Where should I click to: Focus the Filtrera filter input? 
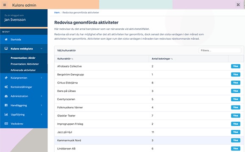click(x=220, y=50)
